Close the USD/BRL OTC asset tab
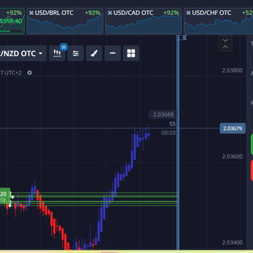Viewport: 253px width, 253px height. pyautogui.click(x=31, y=13)
